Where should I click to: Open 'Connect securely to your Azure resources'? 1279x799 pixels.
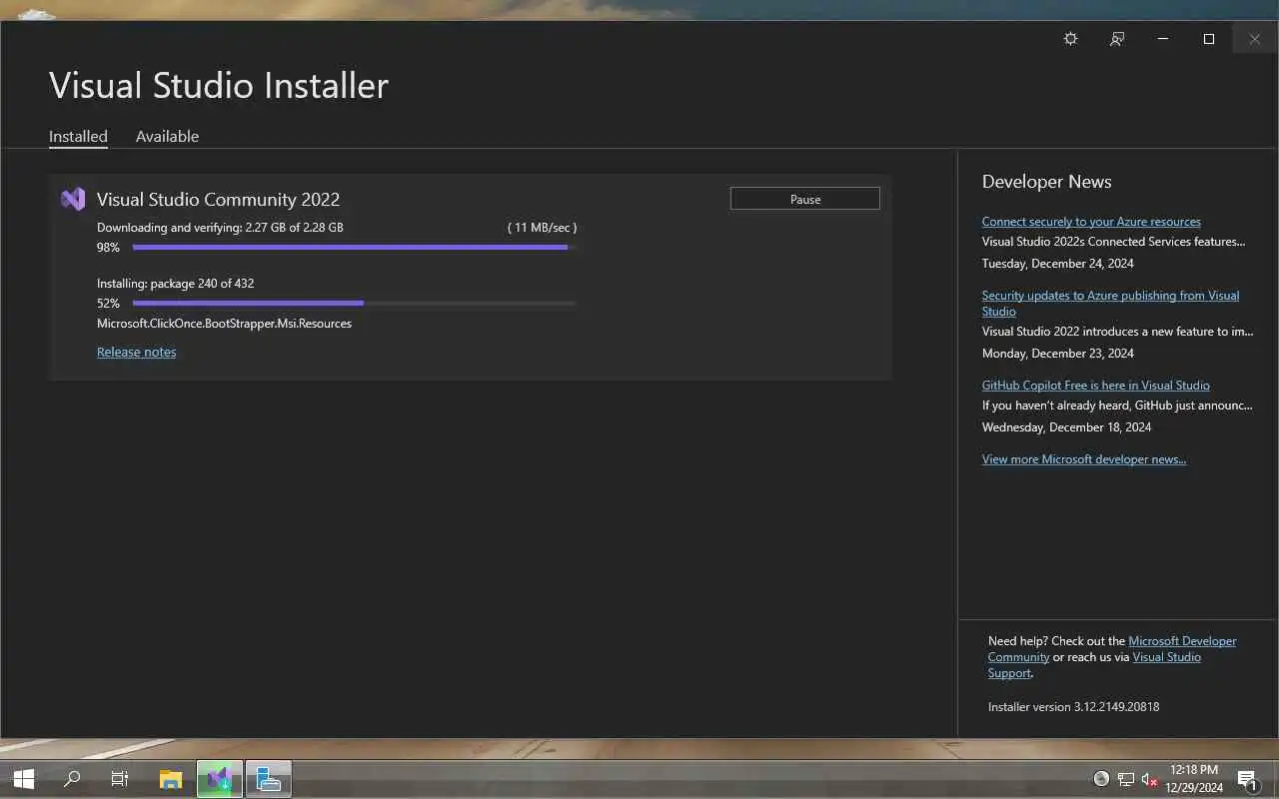click(1091, 222)
